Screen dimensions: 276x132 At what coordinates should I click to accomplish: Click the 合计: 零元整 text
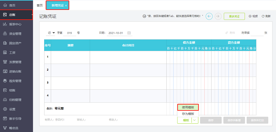coord(55,109)
